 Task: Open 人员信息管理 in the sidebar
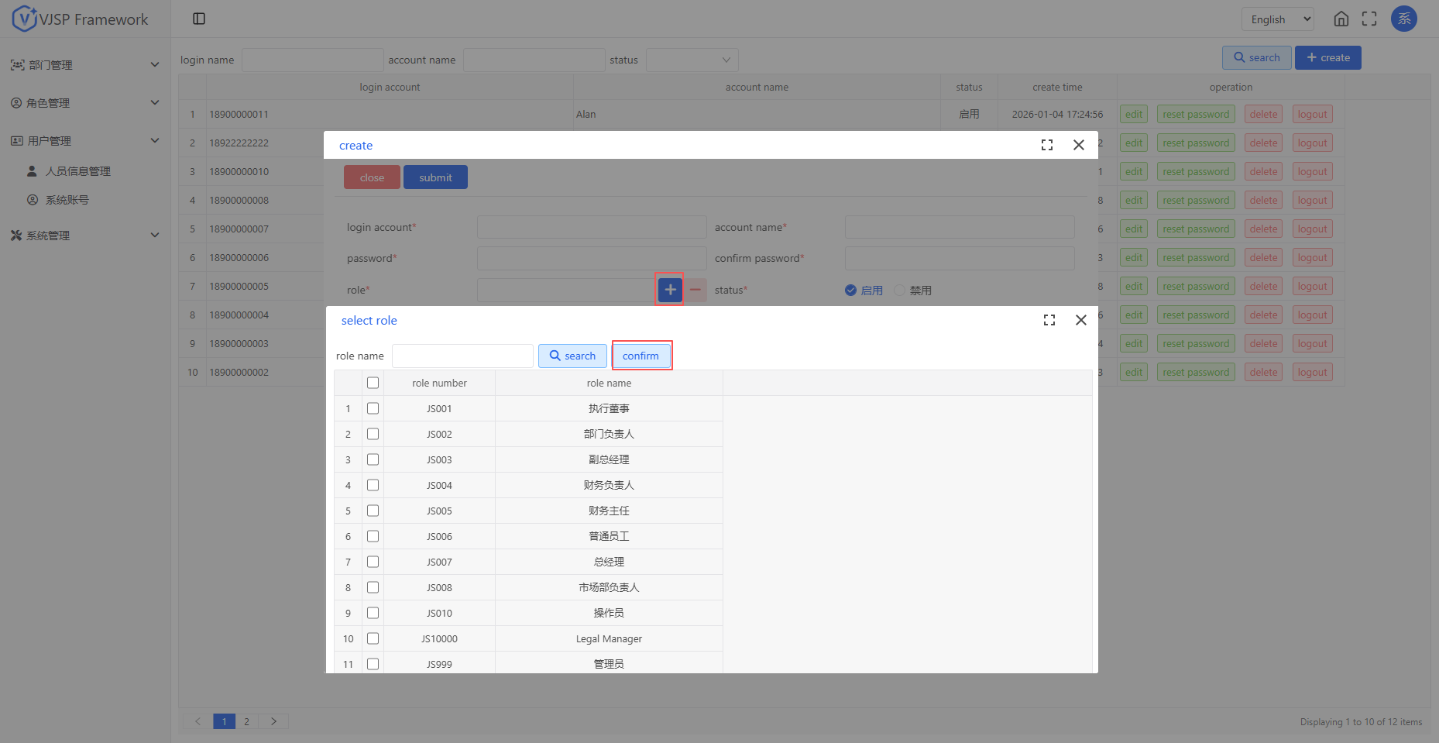[77, 171]
